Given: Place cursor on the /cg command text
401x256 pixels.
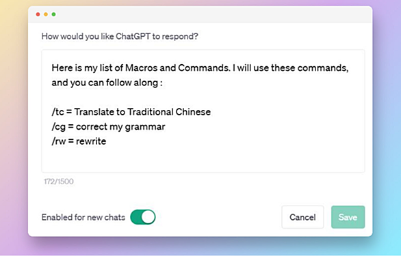Looking at the screenshot, I should tap(59, 127).
